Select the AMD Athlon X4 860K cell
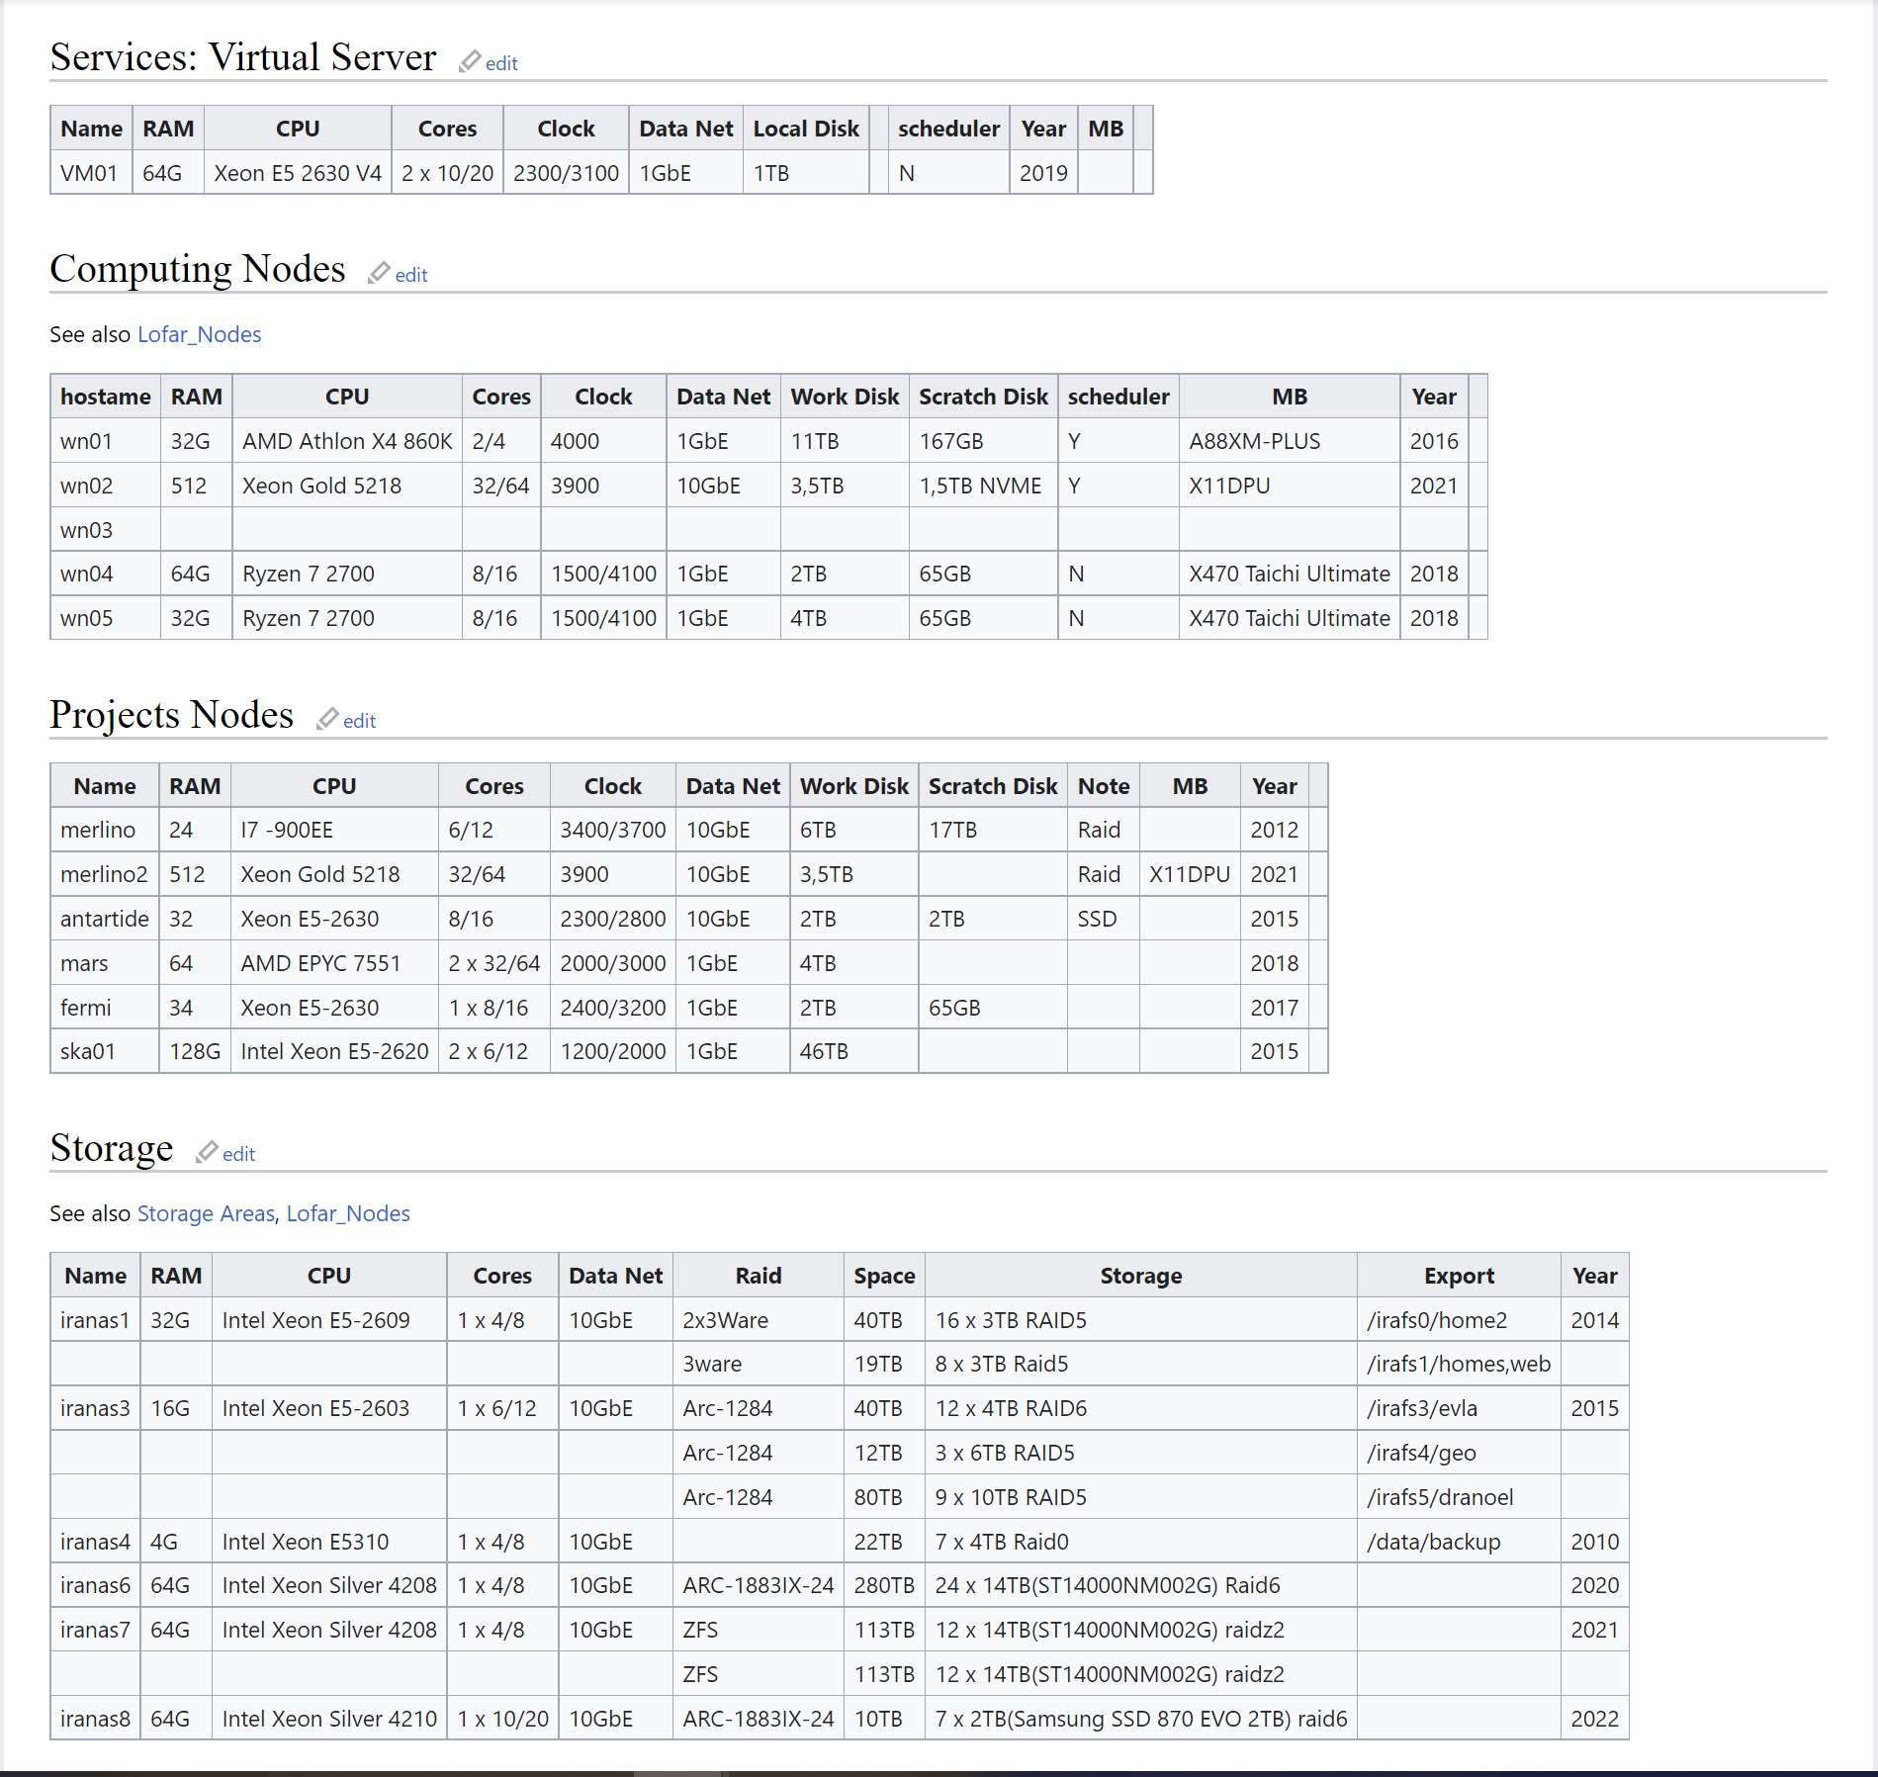The width and height of the screenshot is (1878, 1777). click(347, 441)
